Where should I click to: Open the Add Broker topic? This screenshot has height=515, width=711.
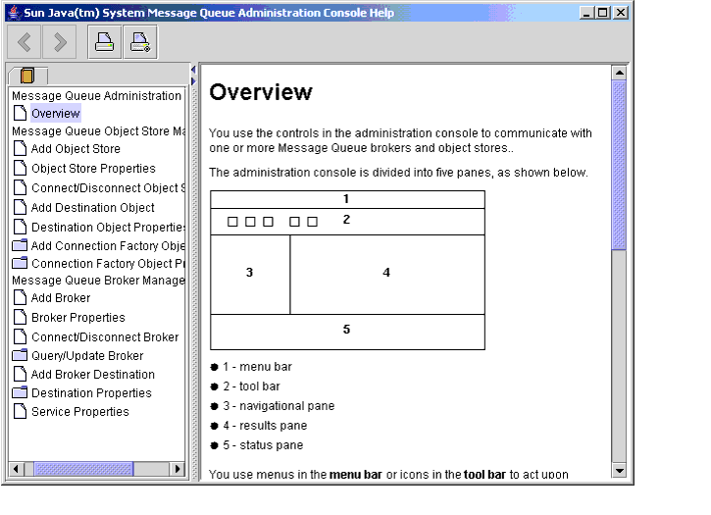pos(61,298)
